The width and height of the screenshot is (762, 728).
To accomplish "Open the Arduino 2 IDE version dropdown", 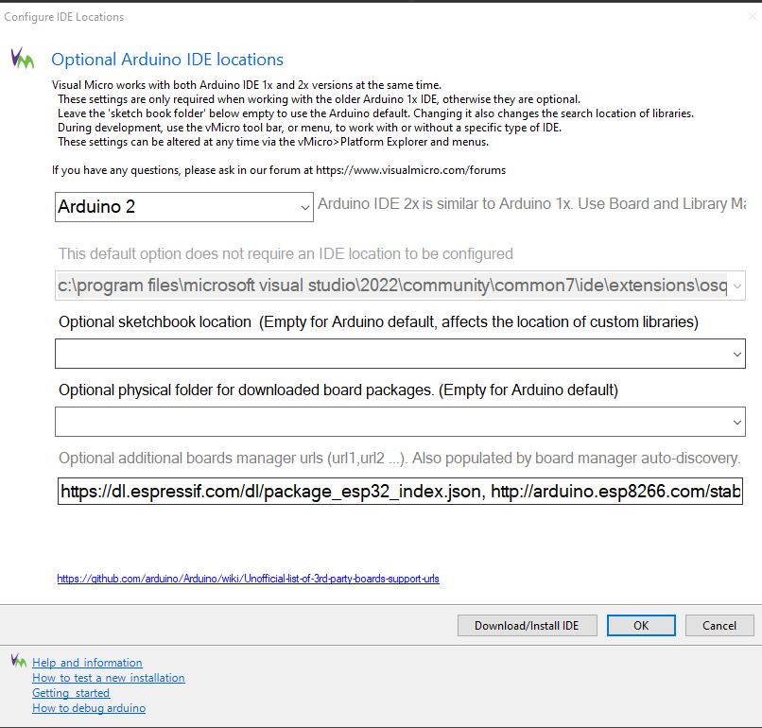I will 183,207.
